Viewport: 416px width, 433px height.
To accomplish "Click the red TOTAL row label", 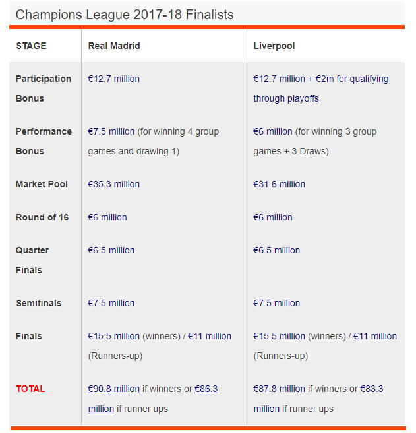I will coord(30,389).
